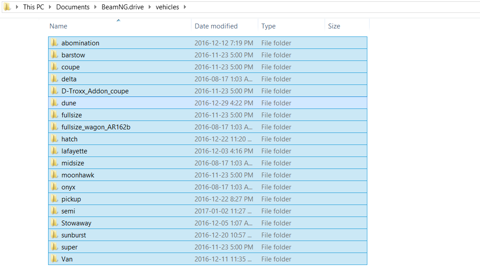Viewport: 480px width, 273px height.
Task: Select the fullsize_wagon_AR162b folder name
Action: (96, 127)
